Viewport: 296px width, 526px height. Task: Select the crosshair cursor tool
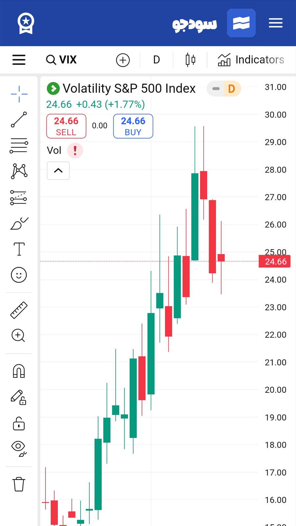pyautogui.click(x=19, y=94)
